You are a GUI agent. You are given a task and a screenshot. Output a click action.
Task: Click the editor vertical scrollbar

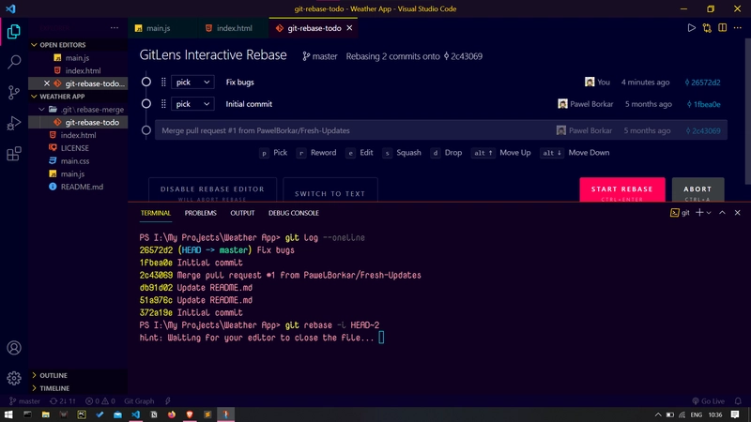747,110
